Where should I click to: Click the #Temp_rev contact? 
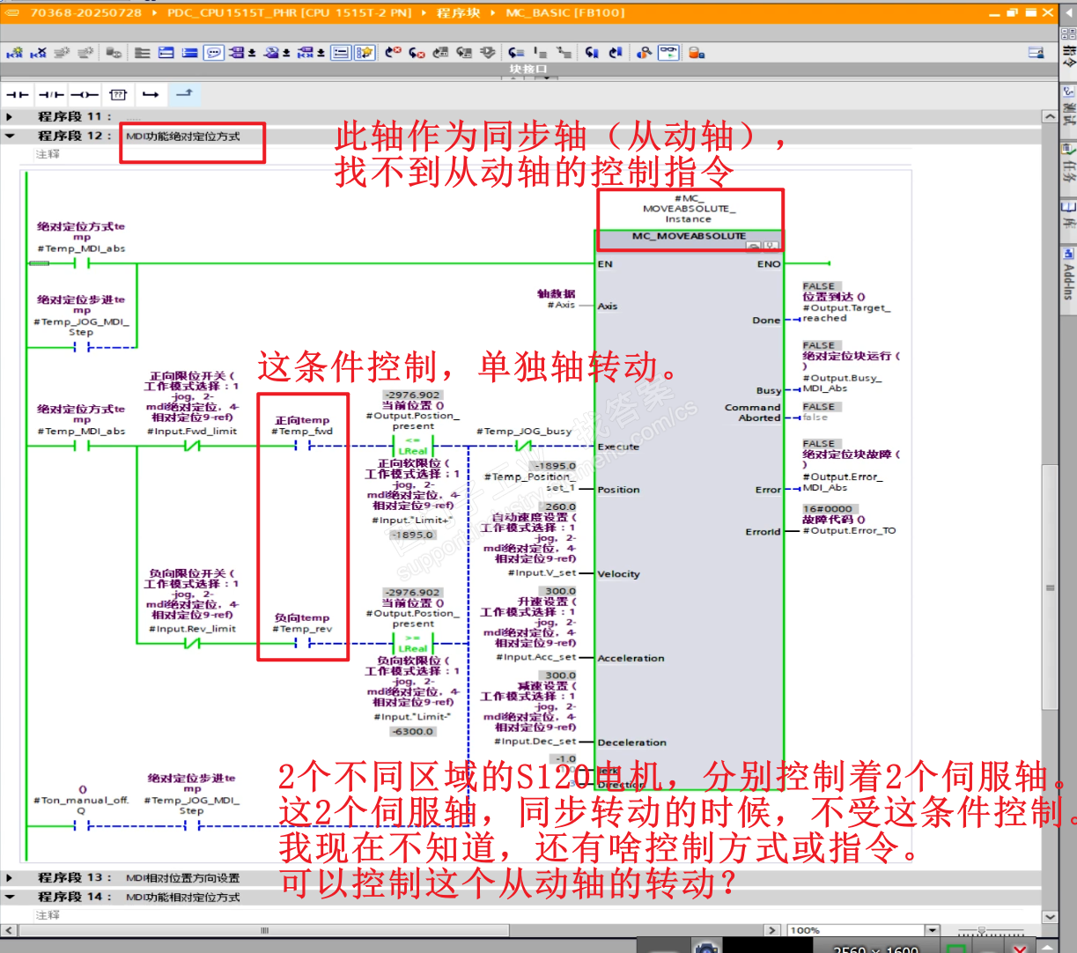click(303, 644)
